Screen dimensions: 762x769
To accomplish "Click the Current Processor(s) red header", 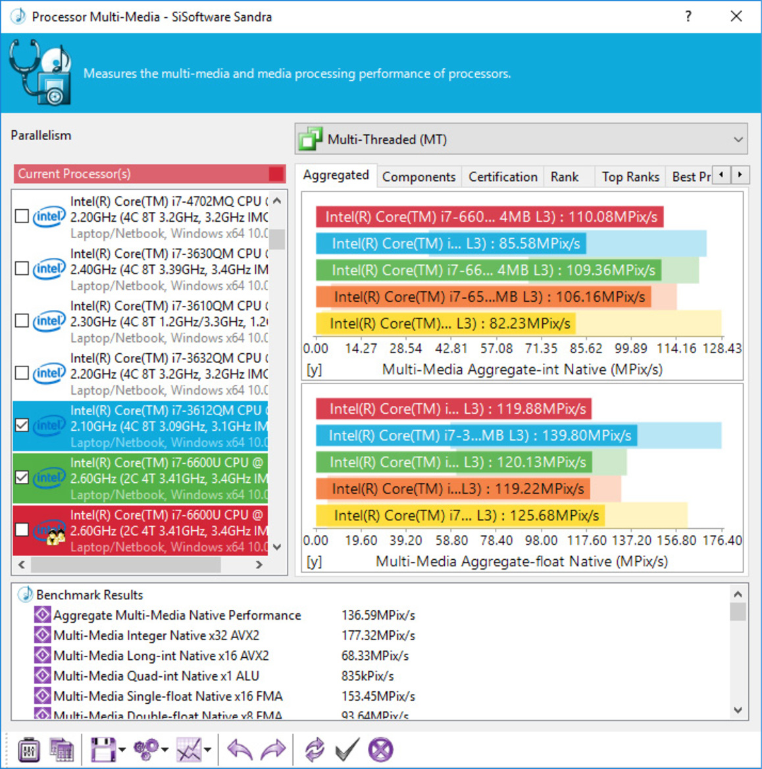I will [149, 174].
